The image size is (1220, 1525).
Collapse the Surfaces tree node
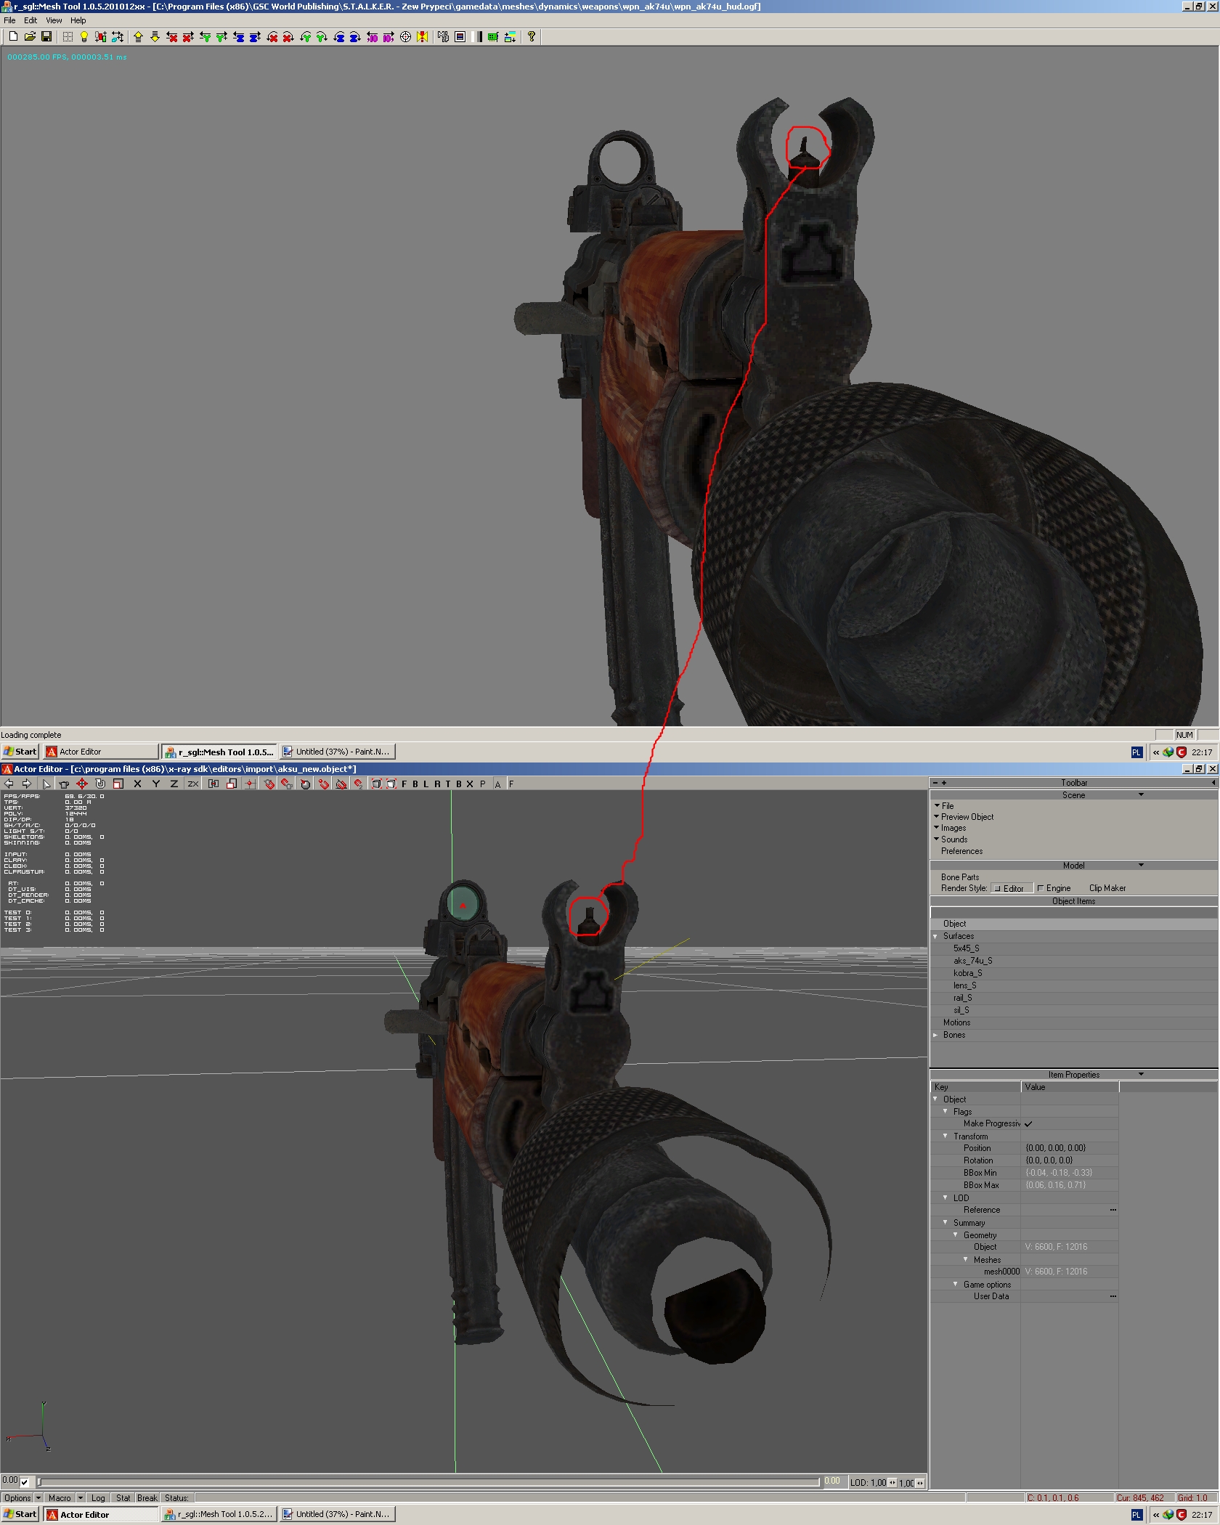pos(935,936)
